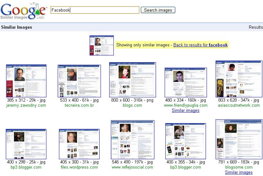Click the blogs.com source text
Screen dimensions: 263x176
click(132, 105)
